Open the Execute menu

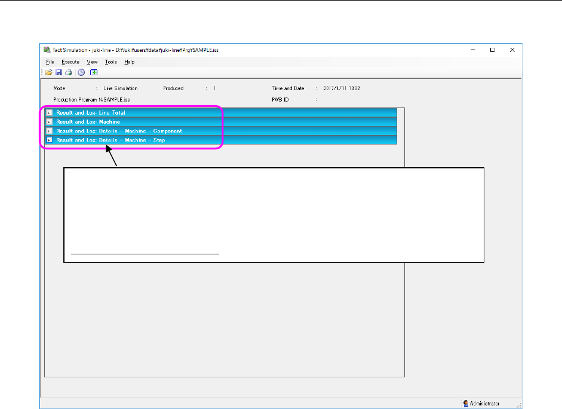70,62
